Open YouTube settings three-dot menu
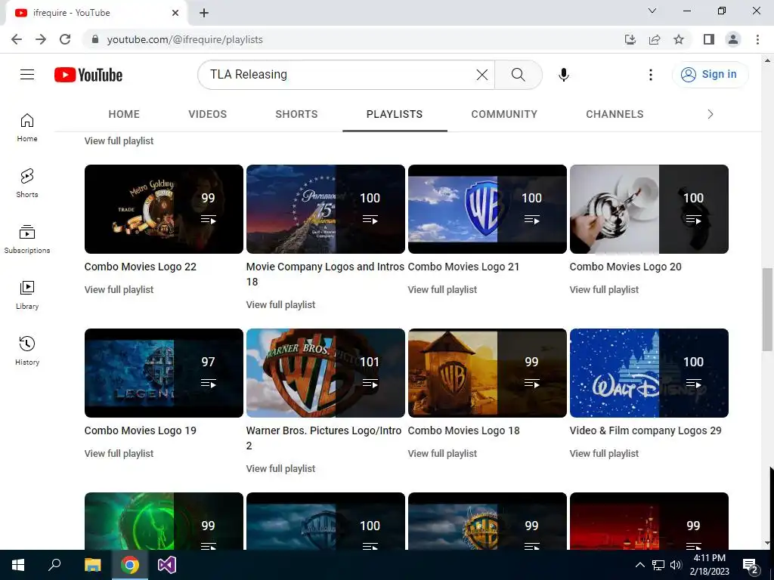The width and height of the screenshot is (774, 580). [651, 75]
